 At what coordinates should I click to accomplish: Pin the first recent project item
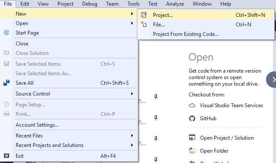pyautogui.click(x=156, y=97)
